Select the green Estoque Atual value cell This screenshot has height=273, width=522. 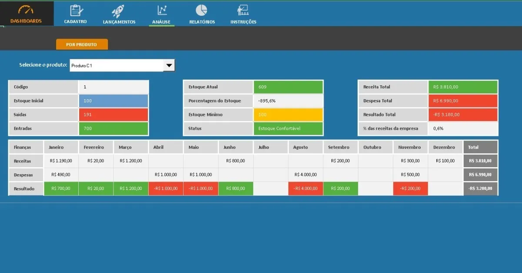(288, 87)
